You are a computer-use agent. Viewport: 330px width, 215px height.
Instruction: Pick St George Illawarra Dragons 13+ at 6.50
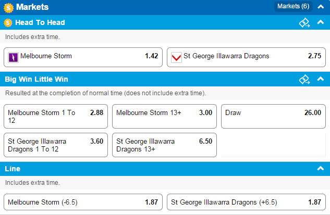click(164, 145)
